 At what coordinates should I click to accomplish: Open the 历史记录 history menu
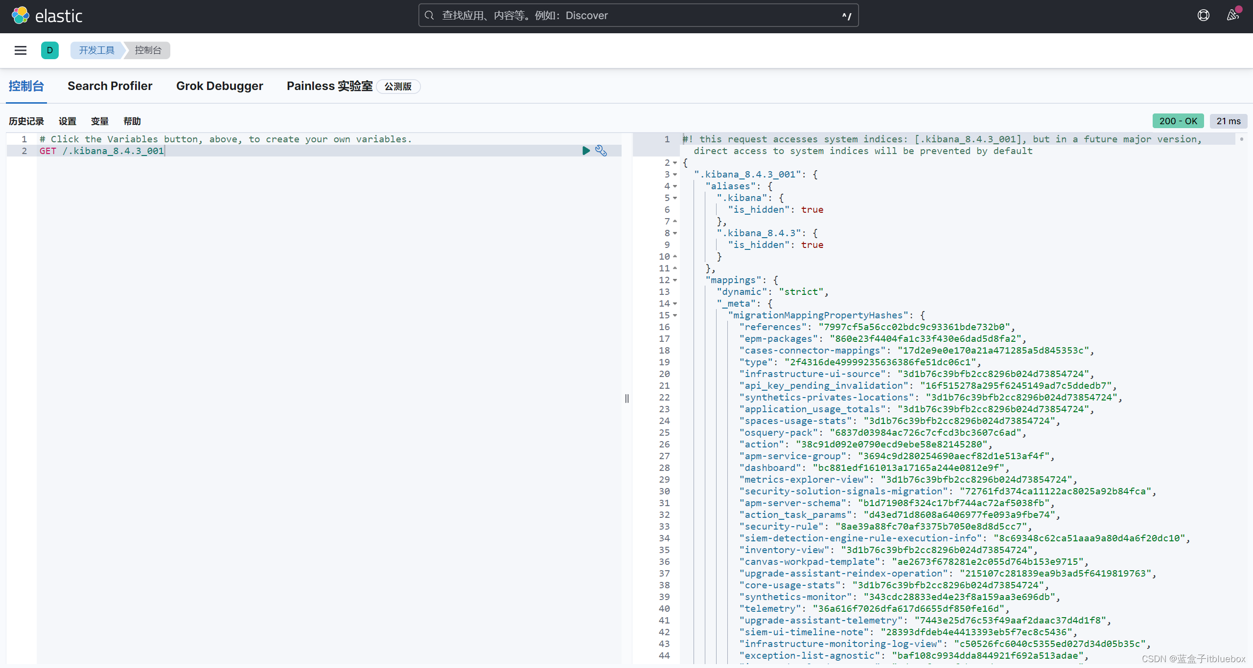point(26,121)
